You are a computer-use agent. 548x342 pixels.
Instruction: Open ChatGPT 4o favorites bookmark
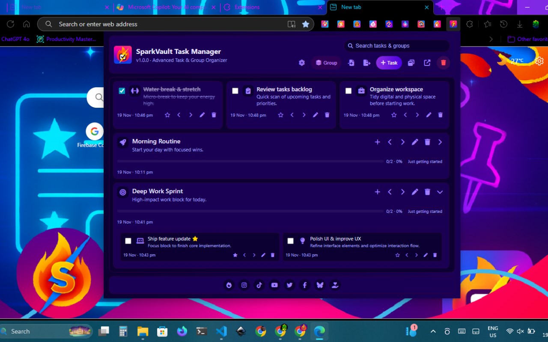point(15,39)
